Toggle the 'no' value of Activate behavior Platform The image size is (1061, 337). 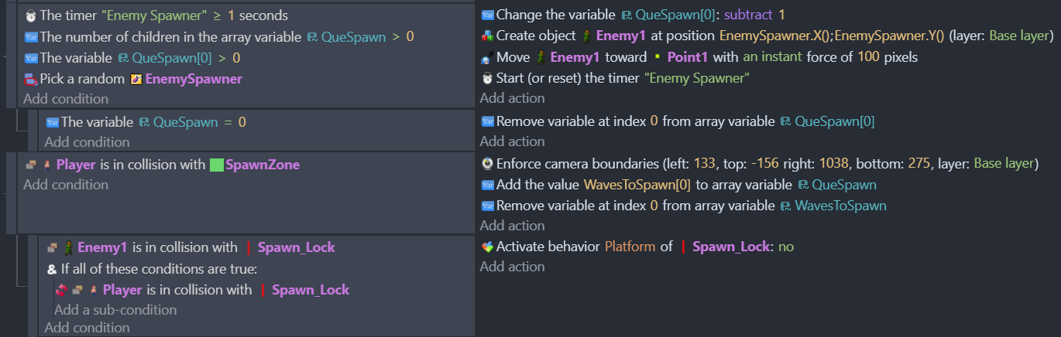[785, 247]
